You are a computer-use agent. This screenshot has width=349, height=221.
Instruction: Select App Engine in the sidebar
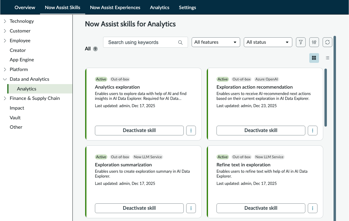coord(22,60)
